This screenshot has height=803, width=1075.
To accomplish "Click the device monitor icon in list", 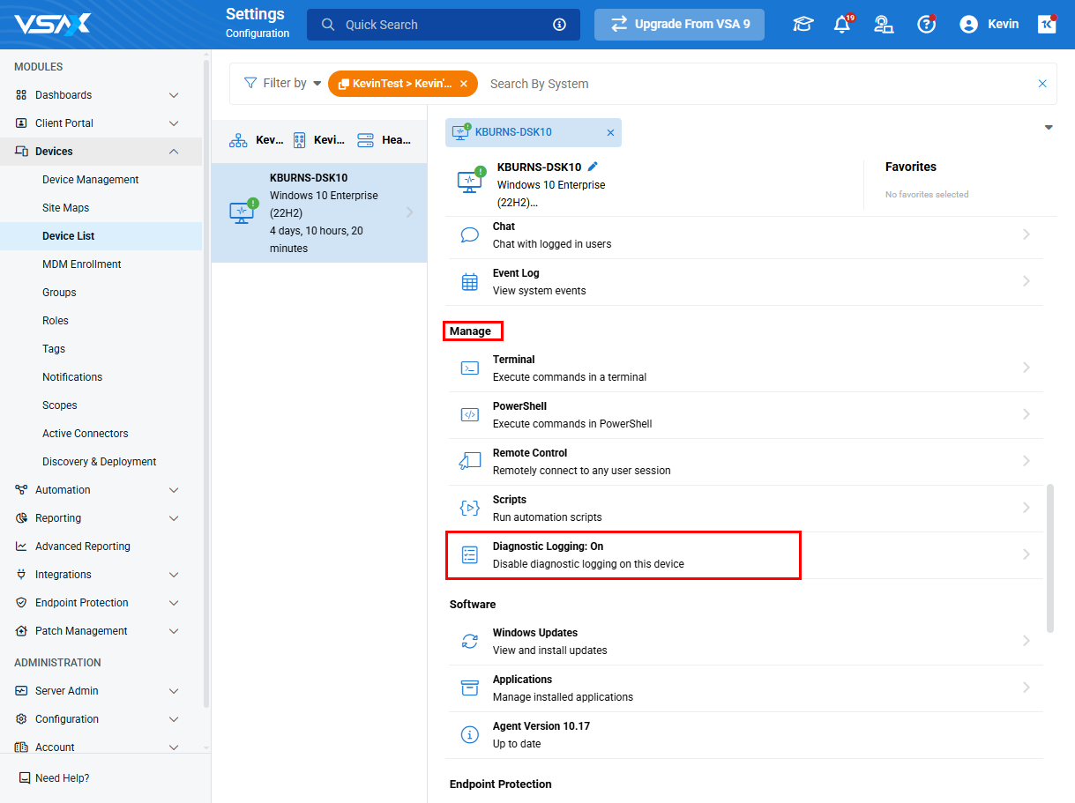I will point(242,212).
